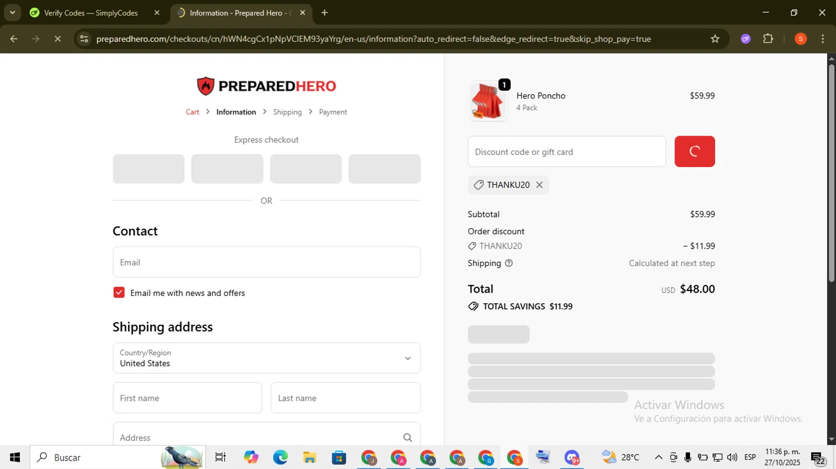Go back to previous page
836x469 pixels.
coord(14,39)
